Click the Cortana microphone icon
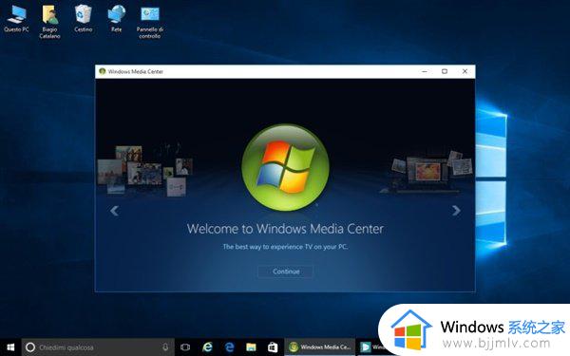 165,347
